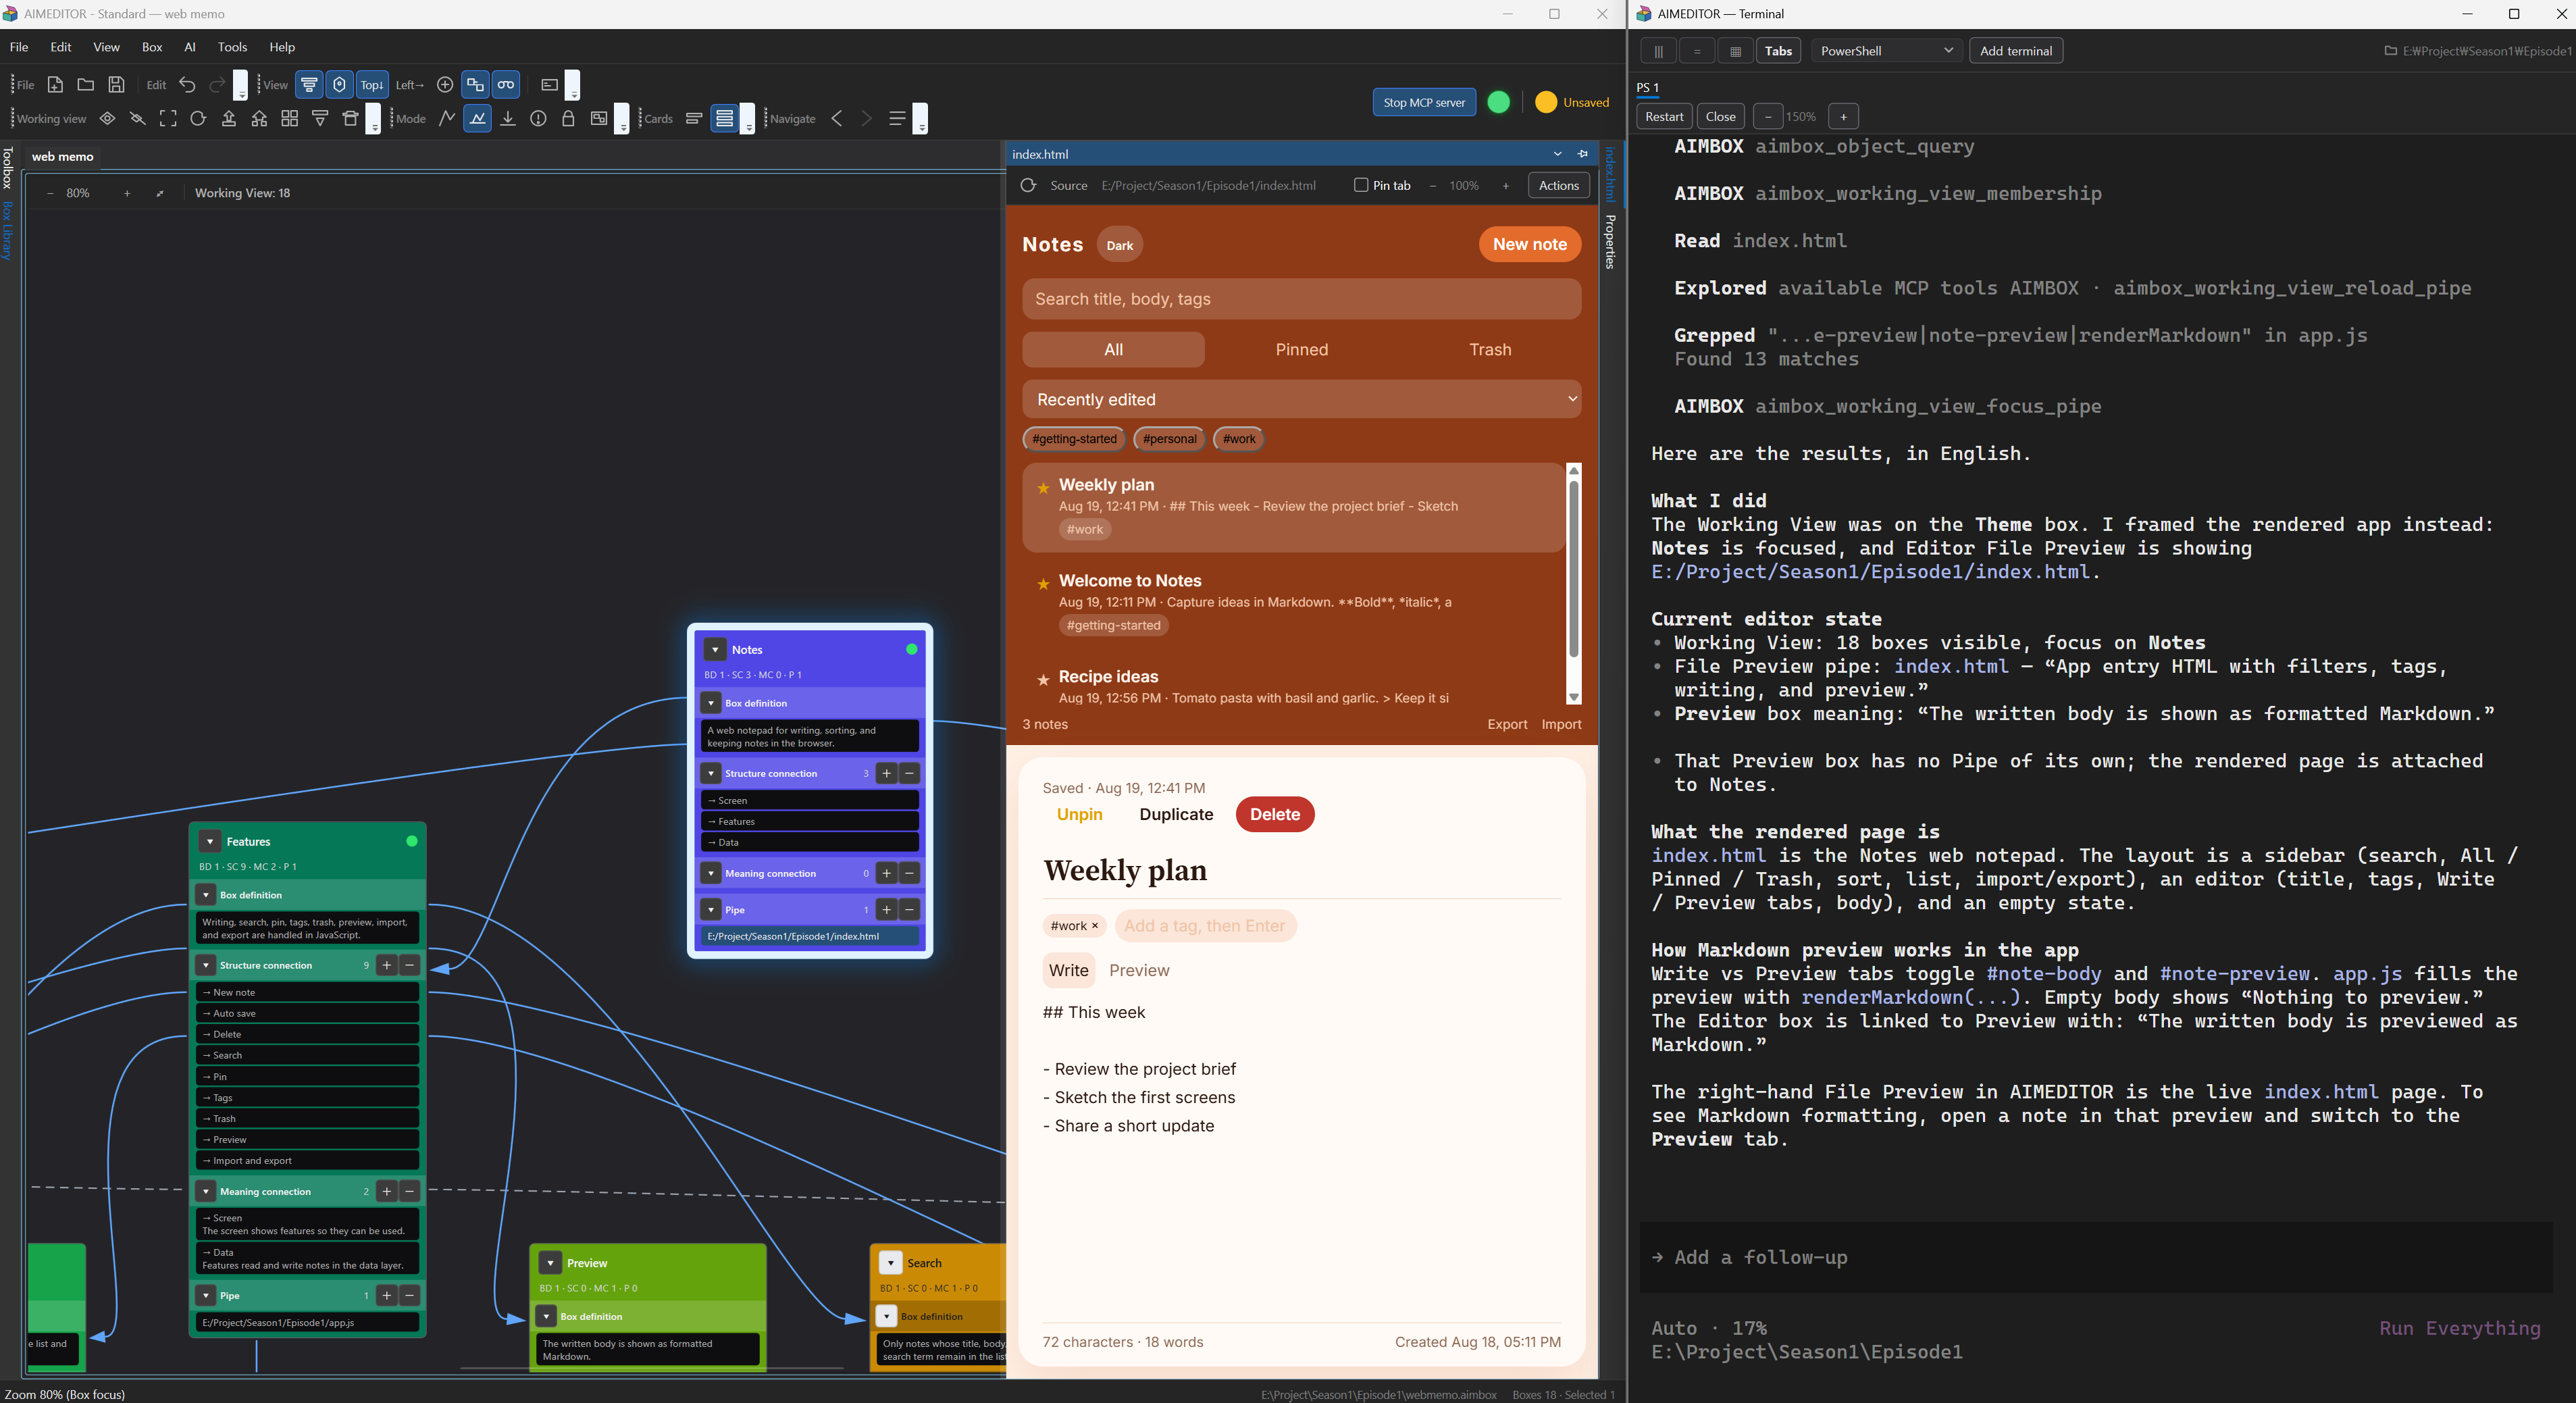Image resolution: width=2576 pixels, height=1403 pixels.
Task: Click the frame-selection brackets icon
Action: pos(168,118)
